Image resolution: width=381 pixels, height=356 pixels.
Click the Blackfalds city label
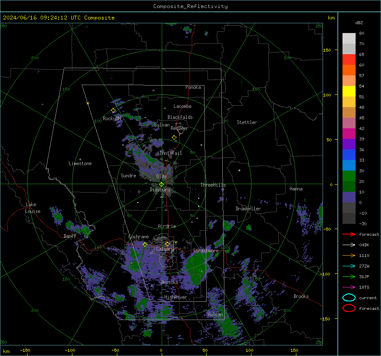tap(180, 117)
